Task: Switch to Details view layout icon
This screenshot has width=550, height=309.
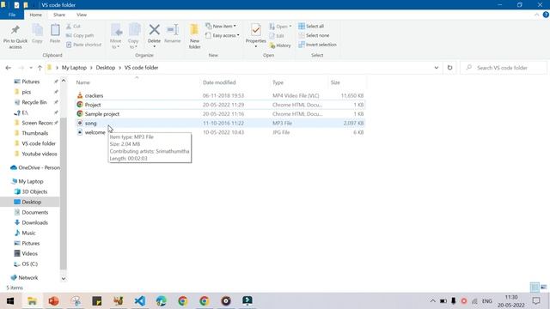Action: pyautogui.click(x=535, y=288)
